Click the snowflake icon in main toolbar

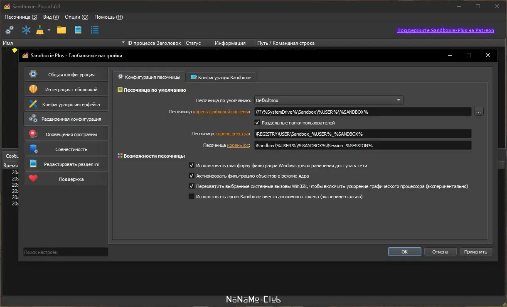(x=26, y=30)
